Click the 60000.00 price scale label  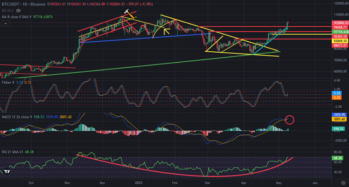tap(340, 71)
